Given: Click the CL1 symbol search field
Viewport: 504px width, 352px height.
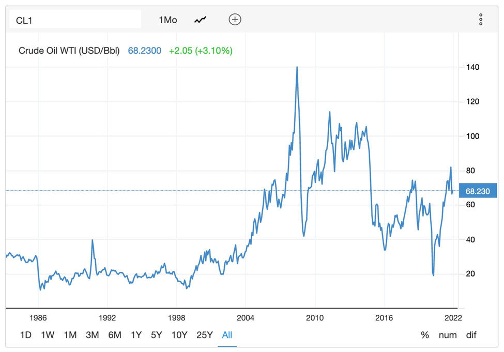Looking at the screenshot, I should coord(75,20).
